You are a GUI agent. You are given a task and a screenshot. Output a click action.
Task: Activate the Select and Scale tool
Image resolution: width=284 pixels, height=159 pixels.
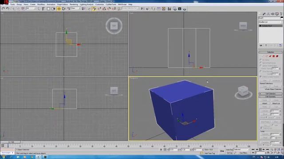pyautogui.click(x=68, y=9)
